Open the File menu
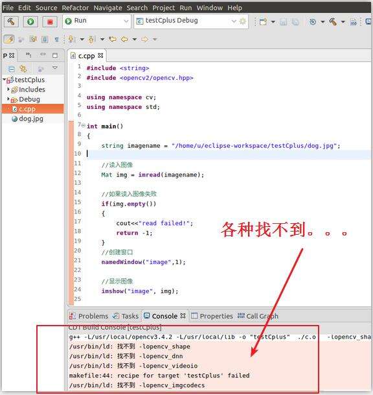This screenshot has height=395, width=373. tap(8, 8)
